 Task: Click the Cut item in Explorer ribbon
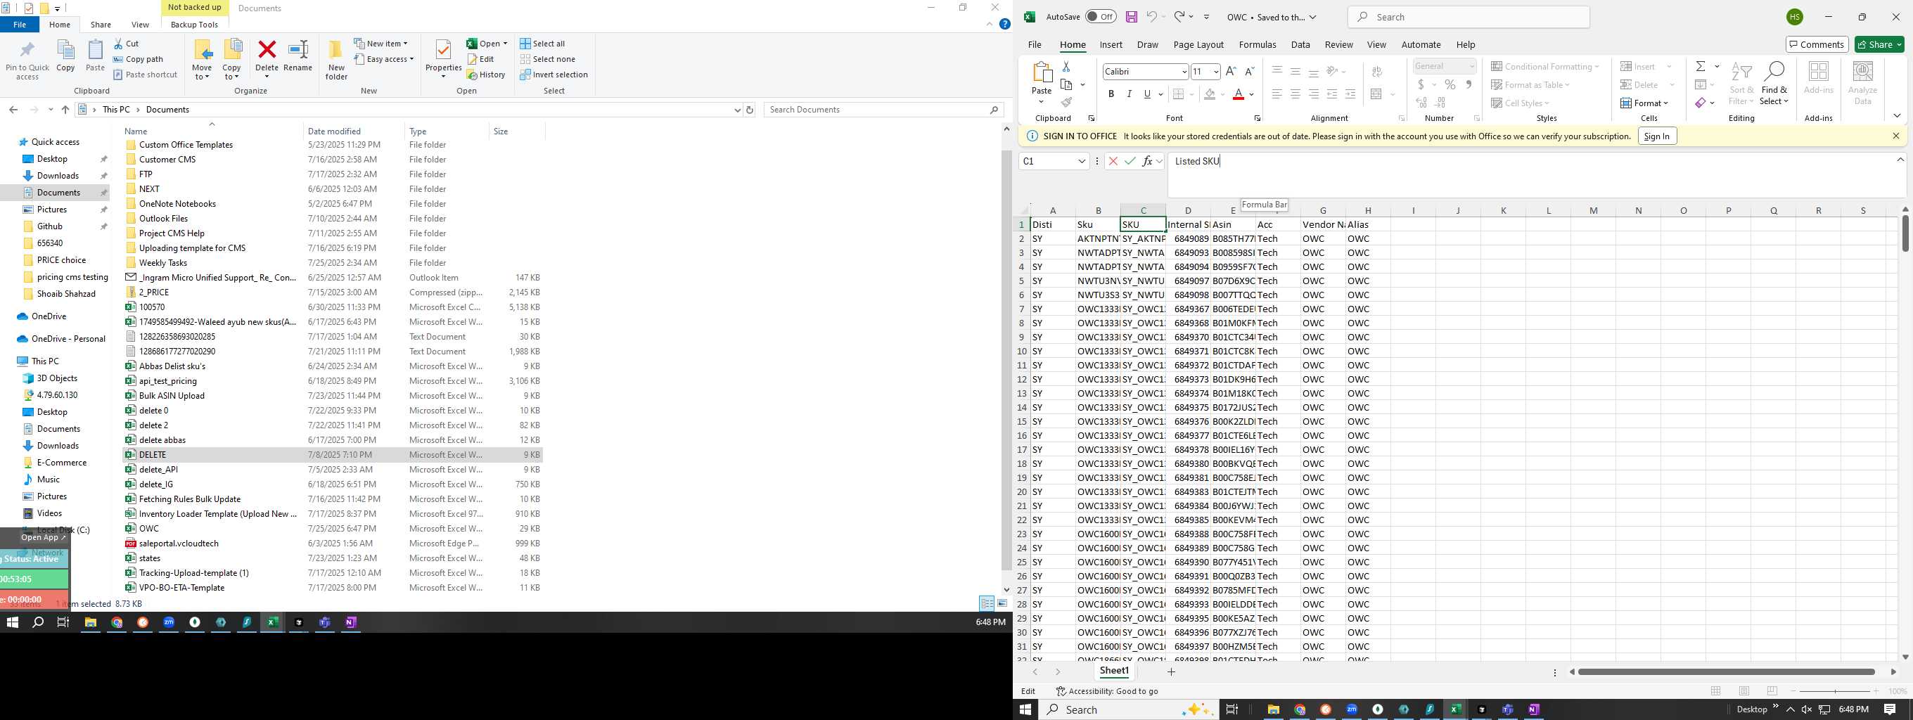tap(127, 44)
